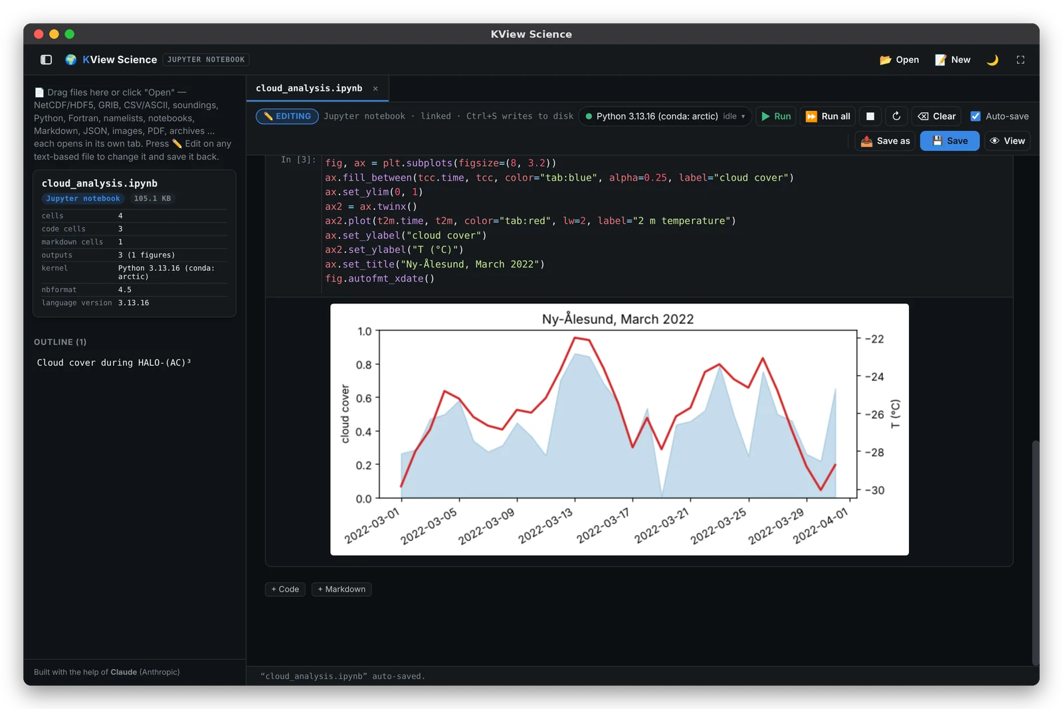Add a new Code cell
This screenshot has height=709, width=1063.
[x=285, y=590]
